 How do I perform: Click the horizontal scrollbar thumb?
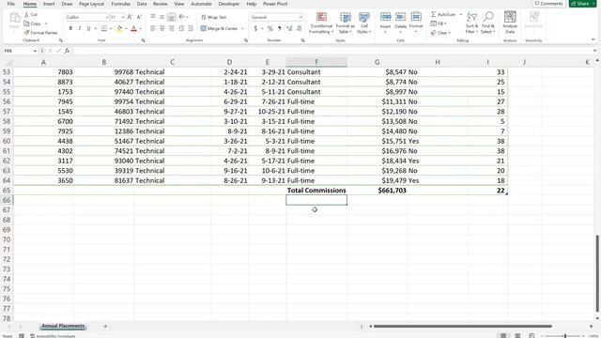pos(463,327)
